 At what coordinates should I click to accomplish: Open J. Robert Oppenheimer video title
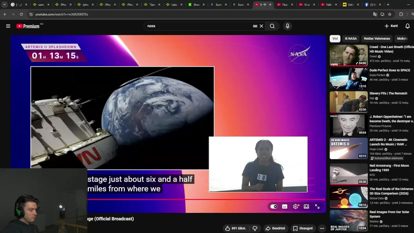pos(391,119)
